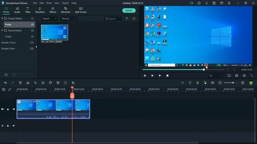Select the Sample Colors item
Screen dimensions: 257x144
pyautogui.click(x=8, y=42)
